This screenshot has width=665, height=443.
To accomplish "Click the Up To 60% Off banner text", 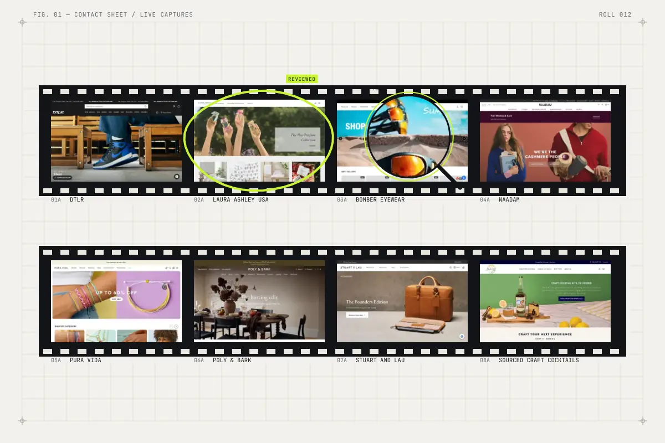I will coord(116,292).
